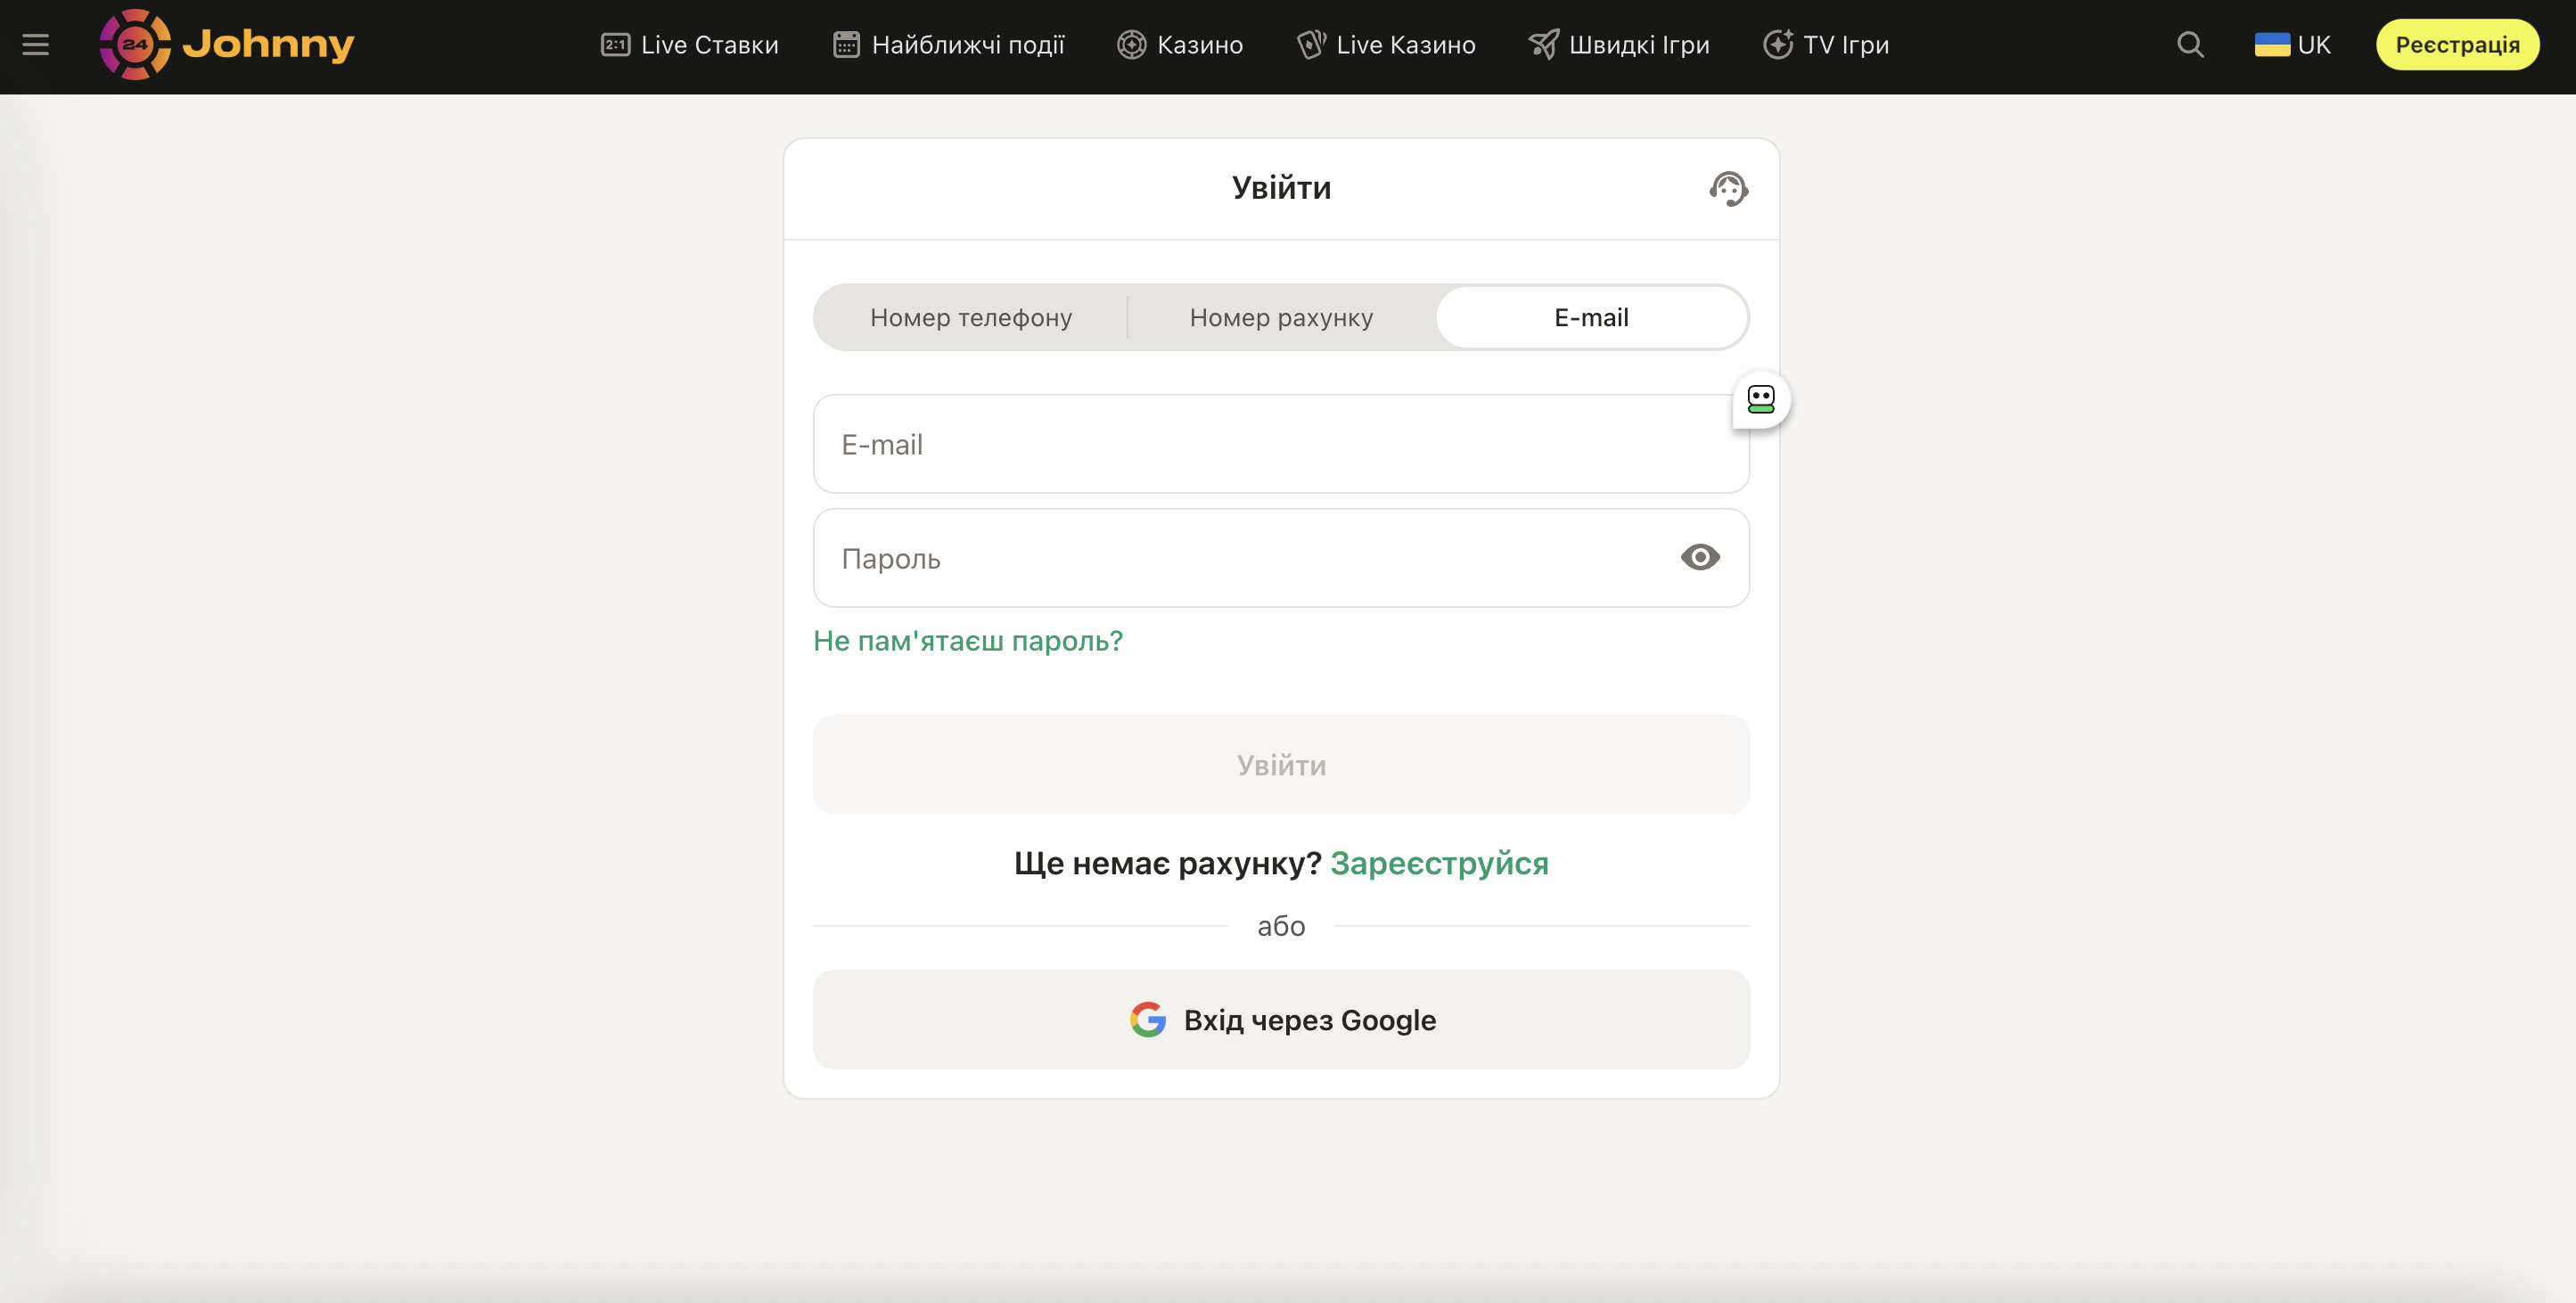The width and height of the screenshot is (2576, 1303).
Task: Switch to Номер рахунку login tab
Action: coord(1281,318)
